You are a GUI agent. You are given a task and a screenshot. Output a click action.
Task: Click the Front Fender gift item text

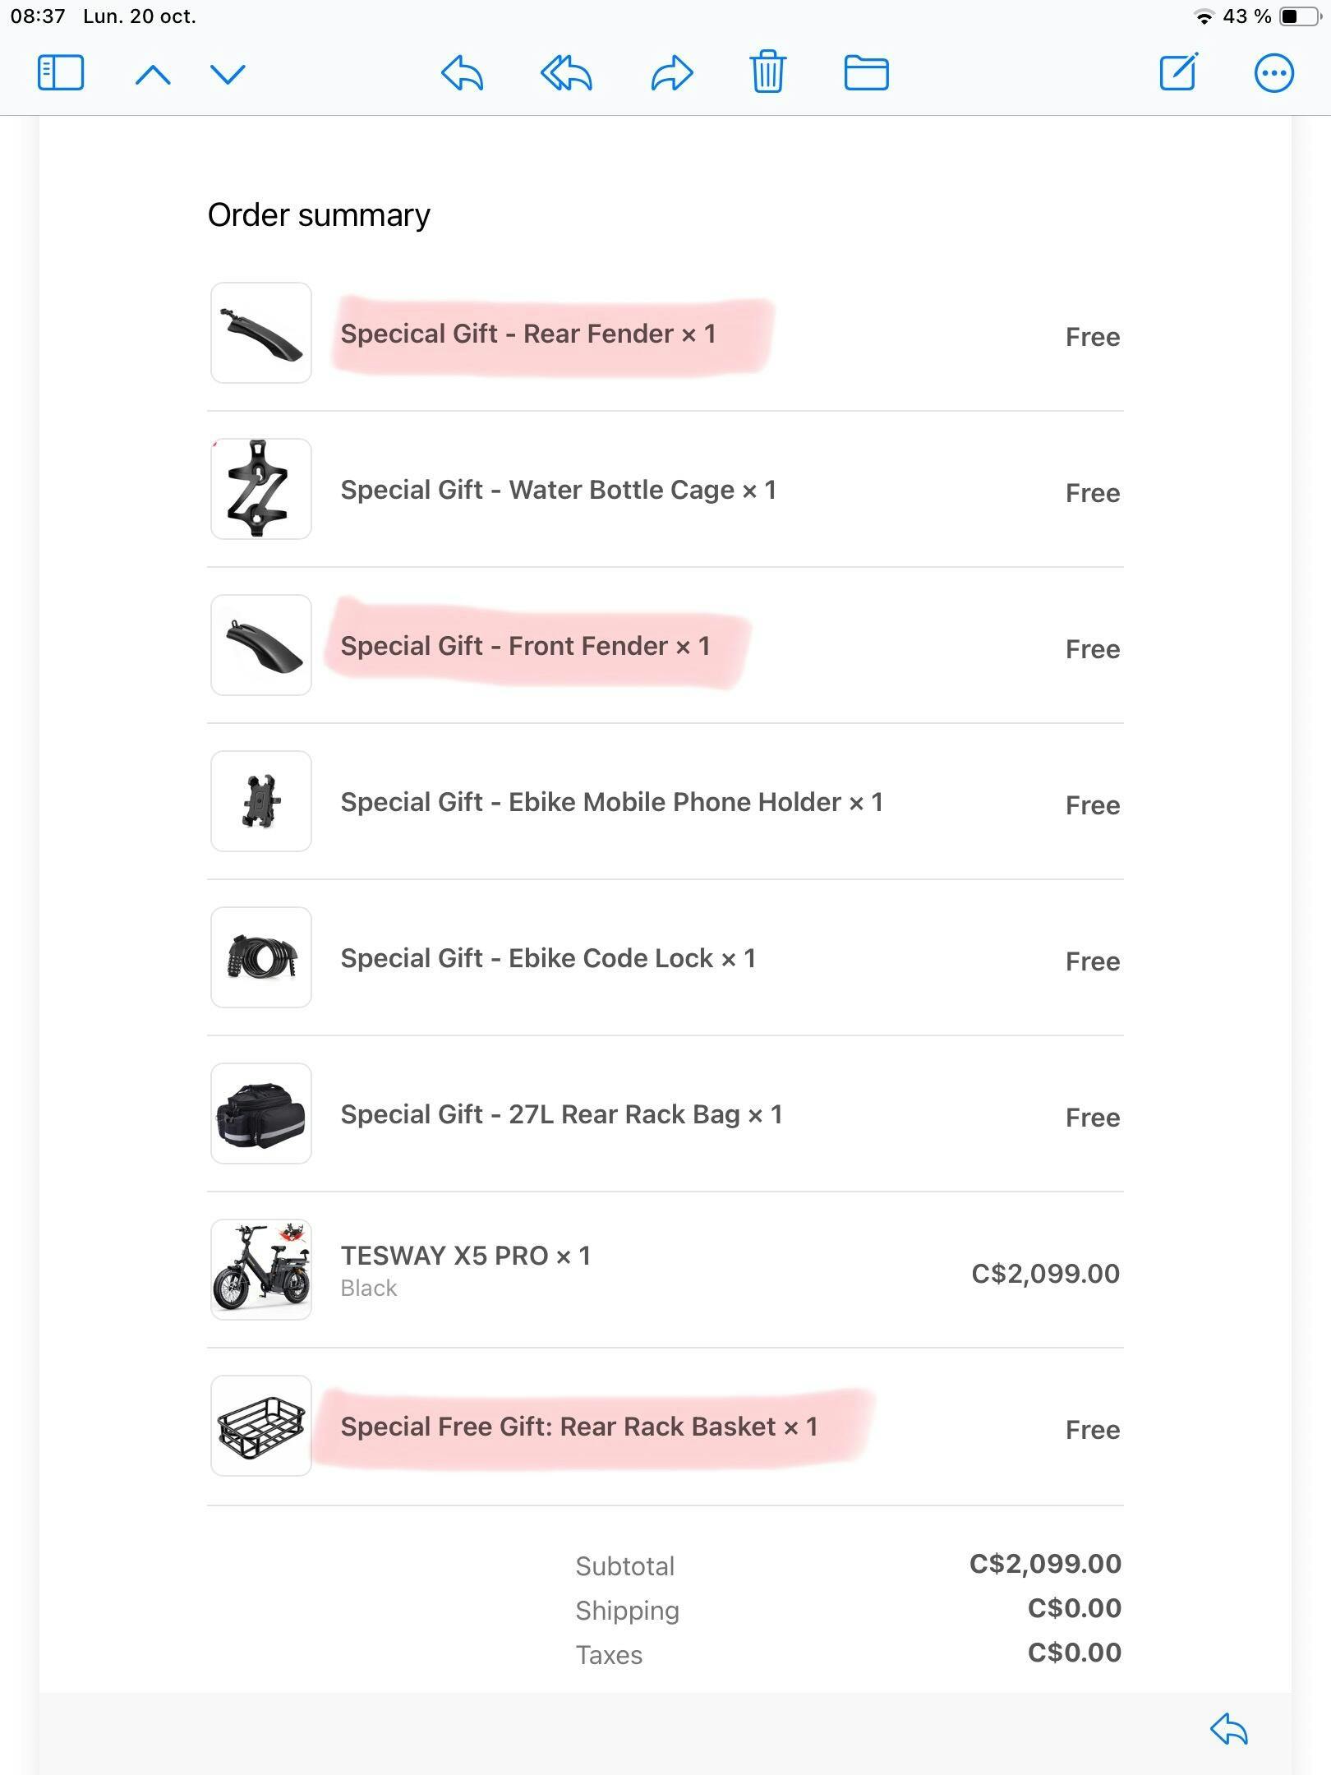[525, 646]
